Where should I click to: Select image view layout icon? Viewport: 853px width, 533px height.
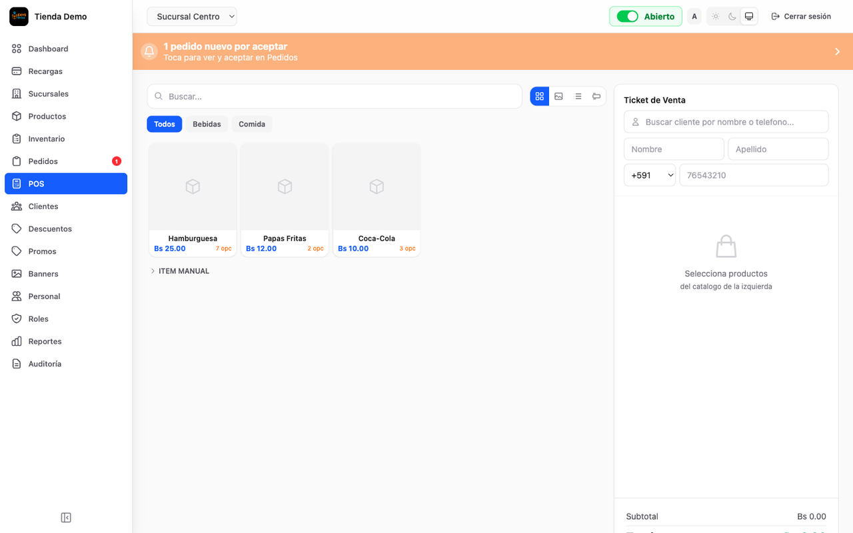tap(558, 97)
